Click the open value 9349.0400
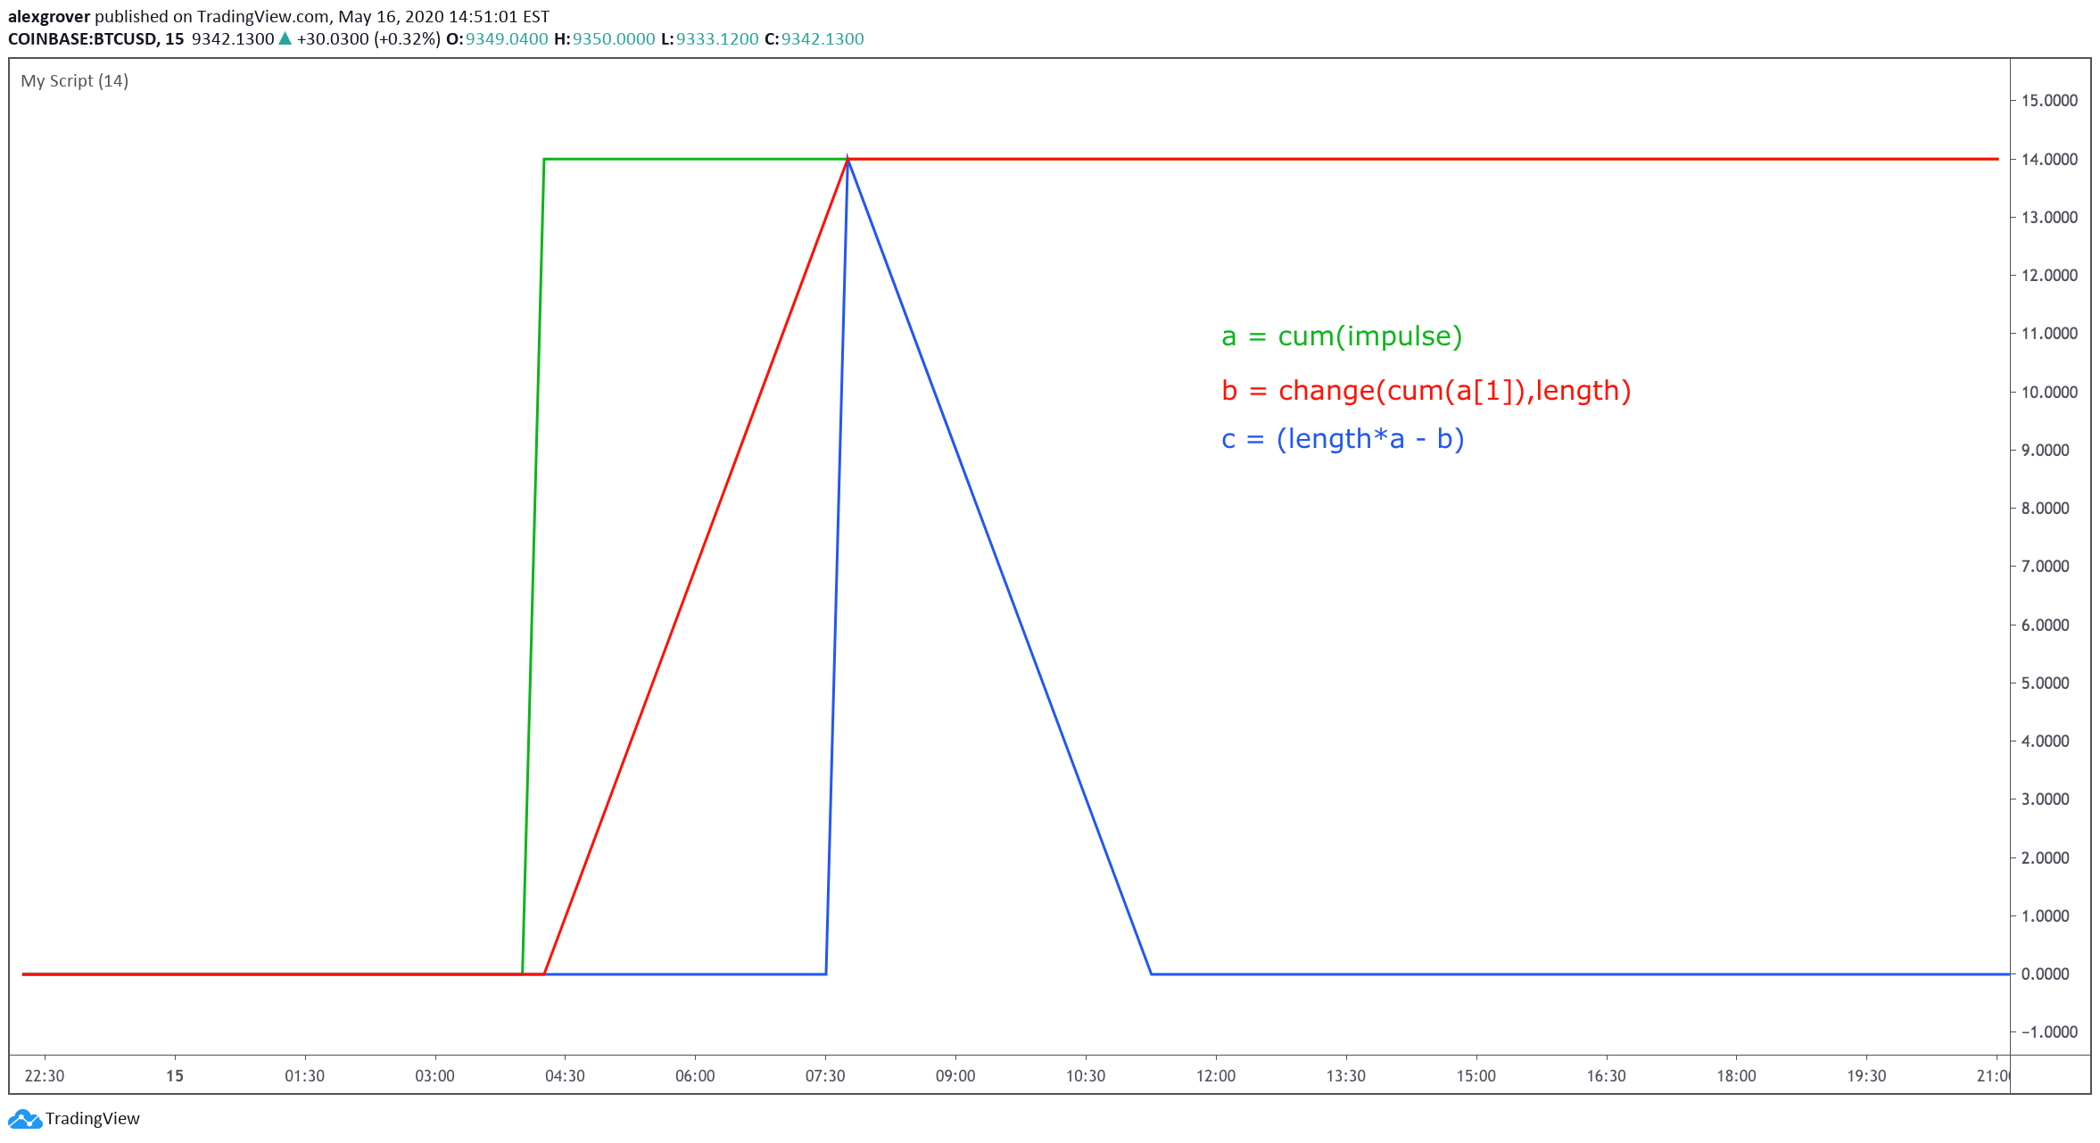 click(507, 39)
